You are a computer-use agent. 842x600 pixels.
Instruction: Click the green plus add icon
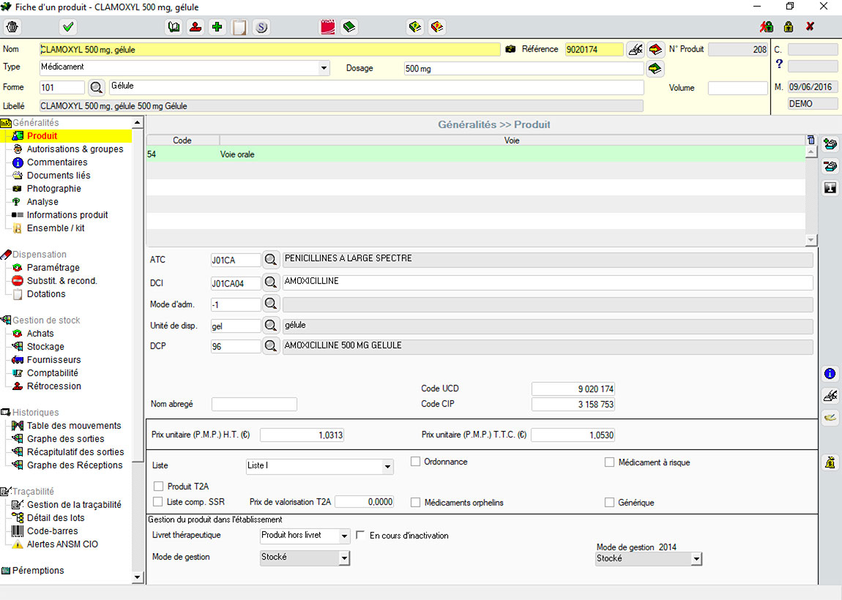click(217, 27)
